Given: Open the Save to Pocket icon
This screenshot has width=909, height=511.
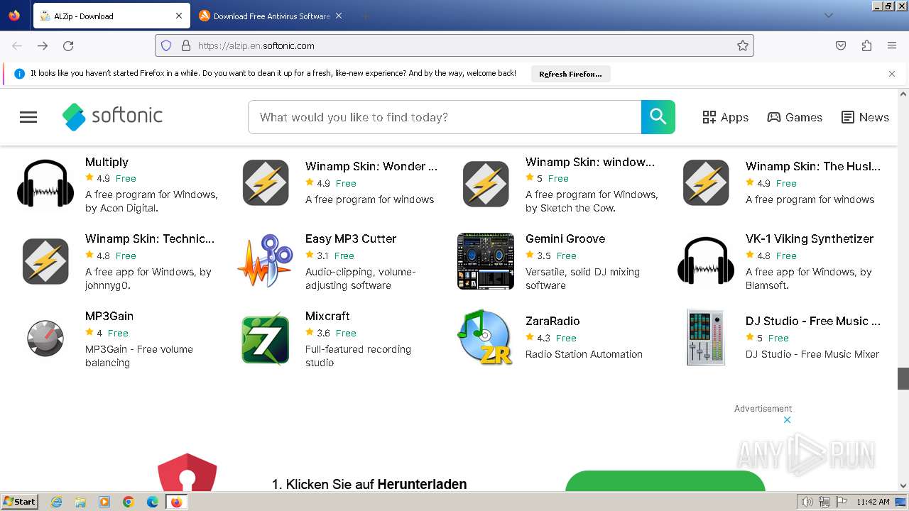Looking at the screenshot, I should (x=841, y=45).
